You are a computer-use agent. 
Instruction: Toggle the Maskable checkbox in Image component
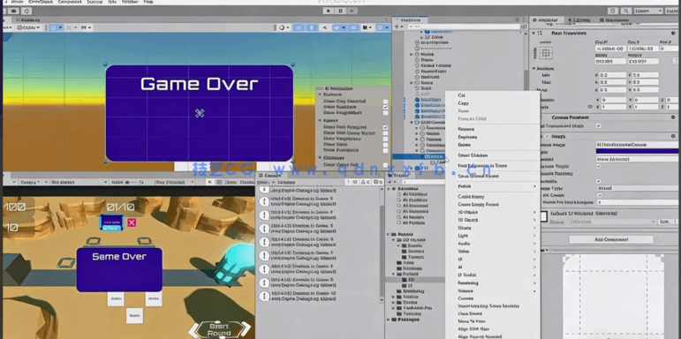point(599,181)
